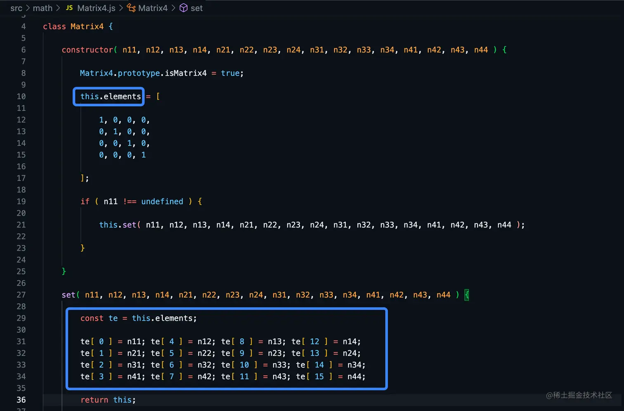Click 'this.elements' on line 10
The height and width of the screenshot is (411, 624).
(x=111, y=97)
